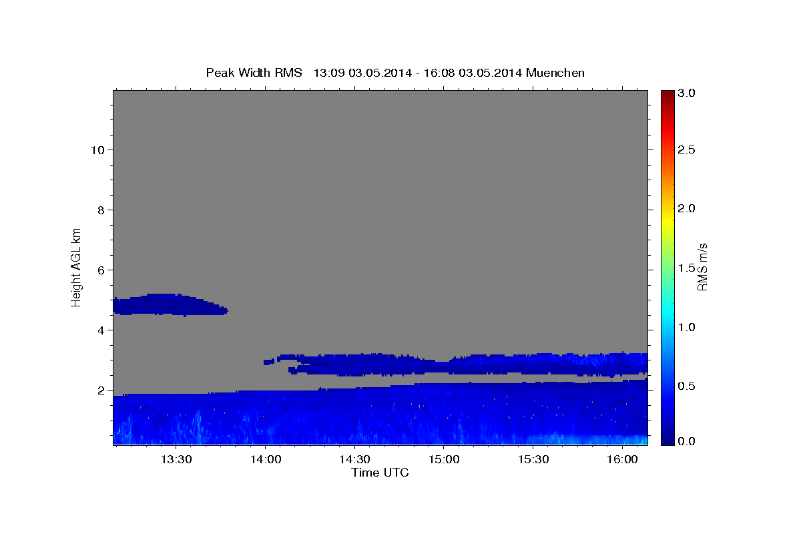Screen dimensions: 801x534
Task: Click the colorbar value 2.0
Action: click(x=688, y=209)
